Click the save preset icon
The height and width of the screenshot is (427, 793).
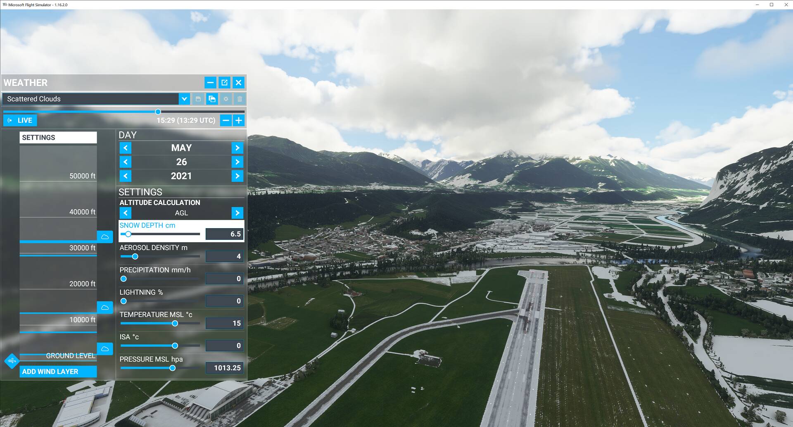[x=198, y=99]
